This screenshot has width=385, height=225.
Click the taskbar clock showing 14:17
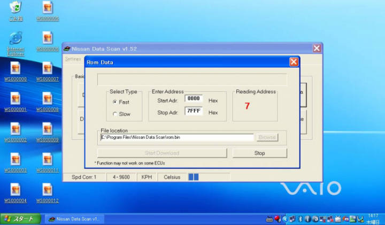click(x=373, y=216)
